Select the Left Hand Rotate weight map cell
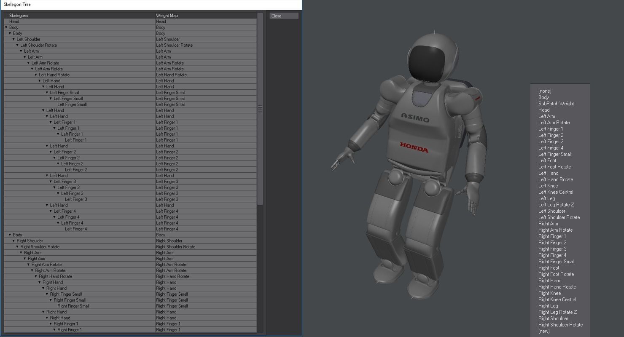The image size is (624, 337). tap(206, 75)
